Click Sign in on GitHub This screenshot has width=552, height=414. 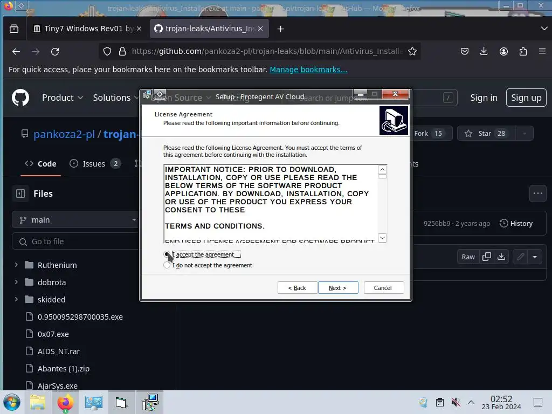(484, 98)
